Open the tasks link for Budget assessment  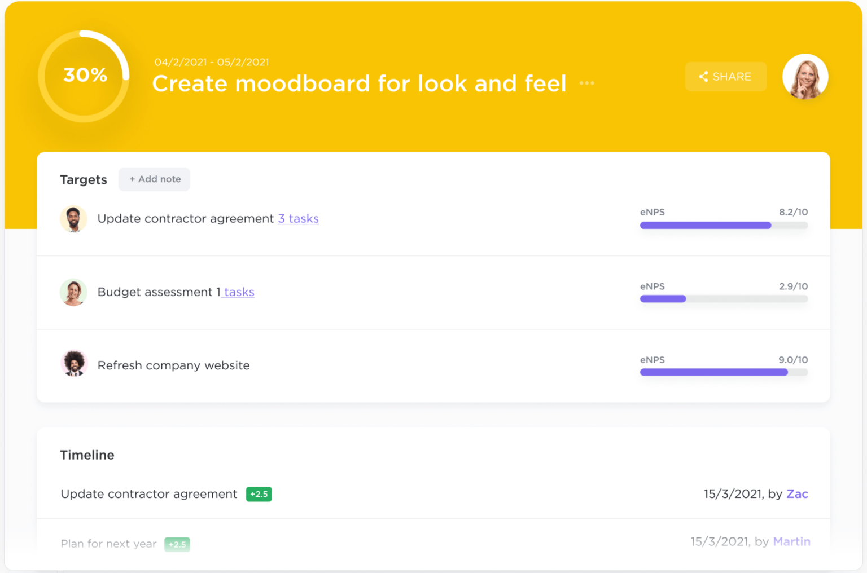coord(239,292)
